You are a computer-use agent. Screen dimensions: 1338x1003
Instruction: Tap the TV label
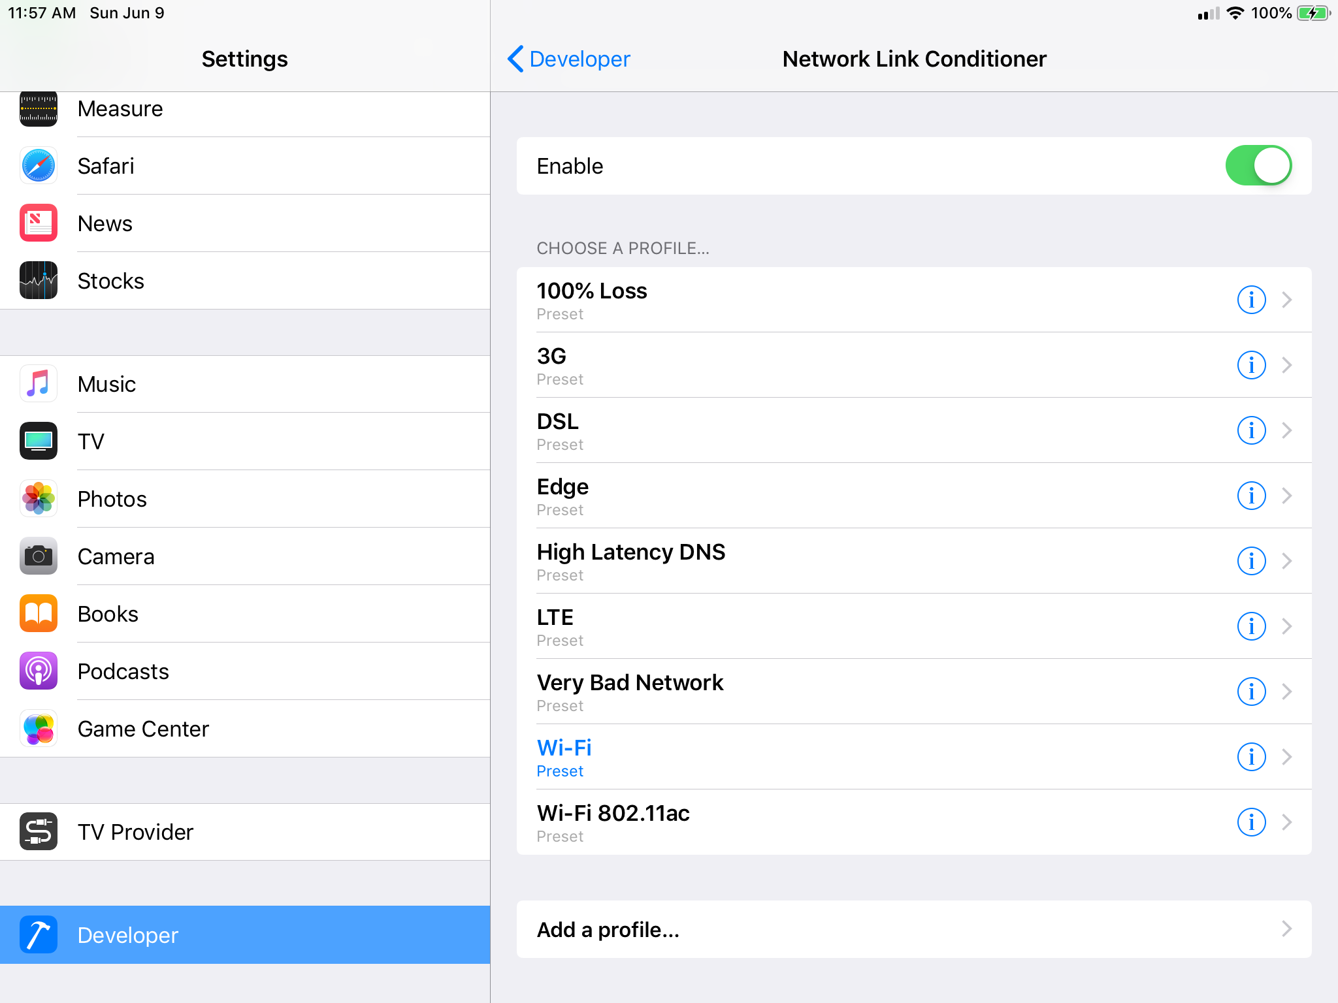click(x=91, y=441)
